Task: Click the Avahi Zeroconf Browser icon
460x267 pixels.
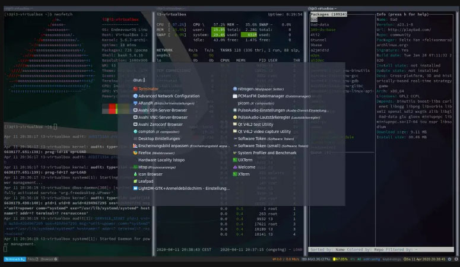Action: pyautogui.click(x=135, y=125)
